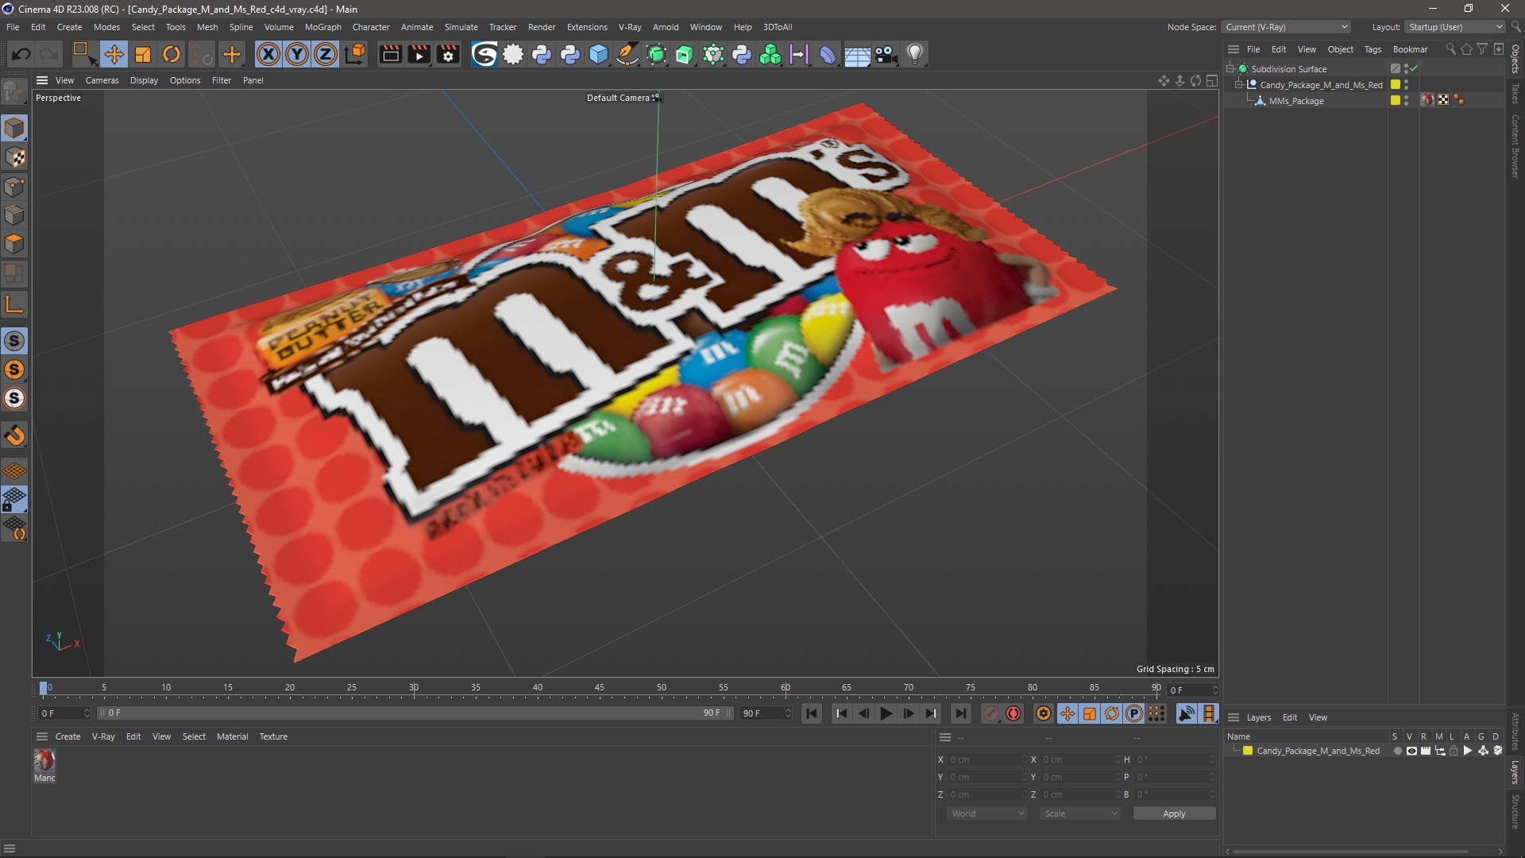Render to Picture Viewer icon
1525x858 pixels.
tap(419, 54)
